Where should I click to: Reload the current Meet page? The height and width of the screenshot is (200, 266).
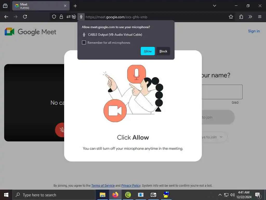25,17
